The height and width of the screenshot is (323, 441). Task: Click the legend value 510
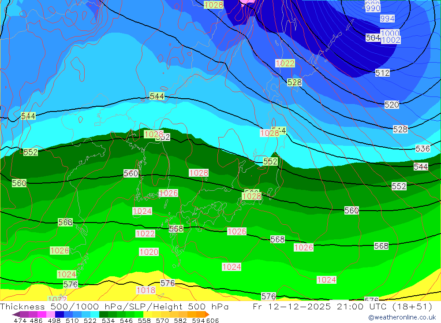coord(72,320)
